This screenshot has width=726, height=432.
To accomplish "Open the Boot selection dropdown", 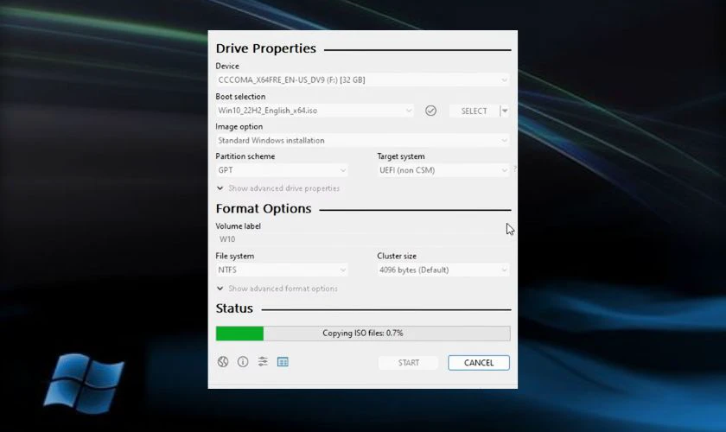I will [315, 111].
